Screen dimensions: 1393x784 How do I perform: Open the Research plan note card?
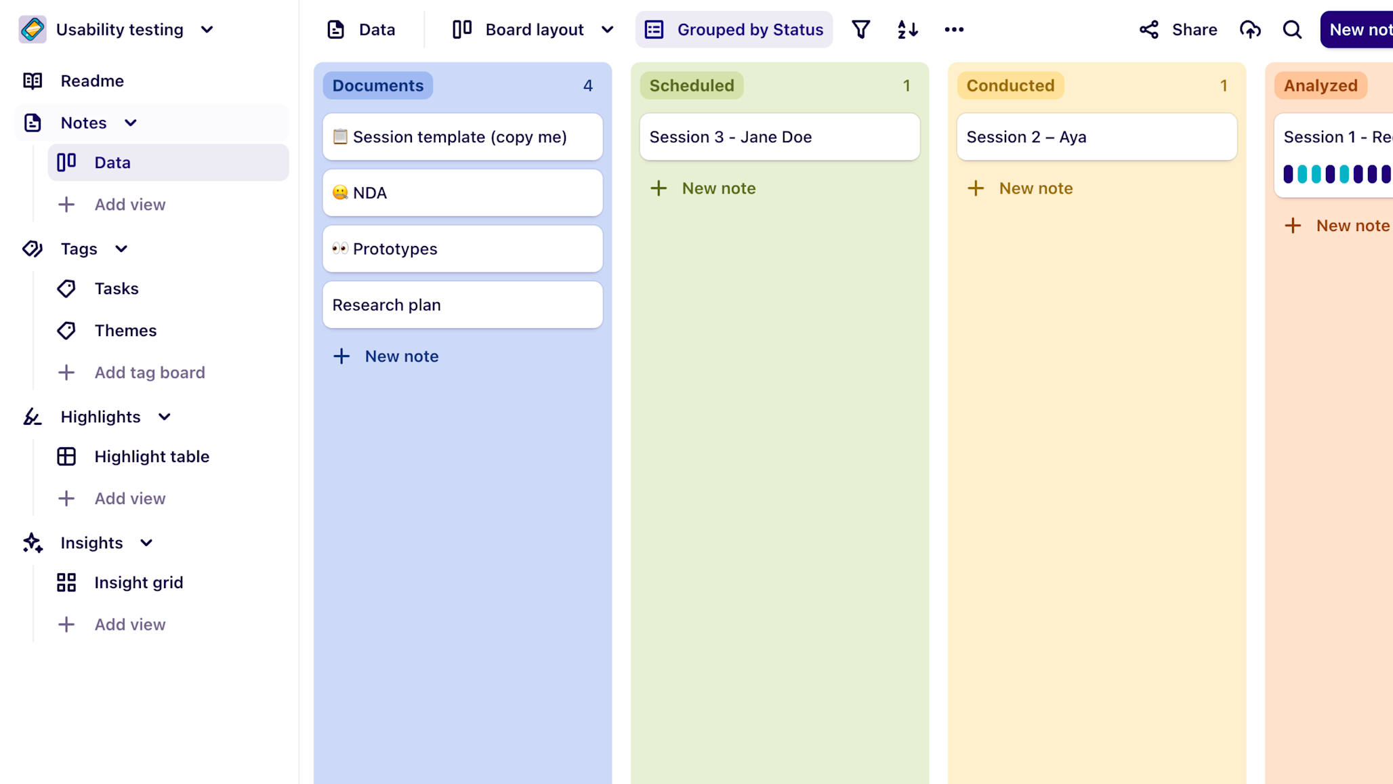tap(462, 304)
